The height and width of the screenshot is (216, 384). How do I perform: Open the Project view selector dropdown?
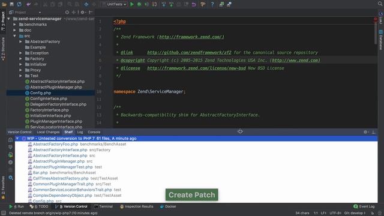tap(25, 12)
